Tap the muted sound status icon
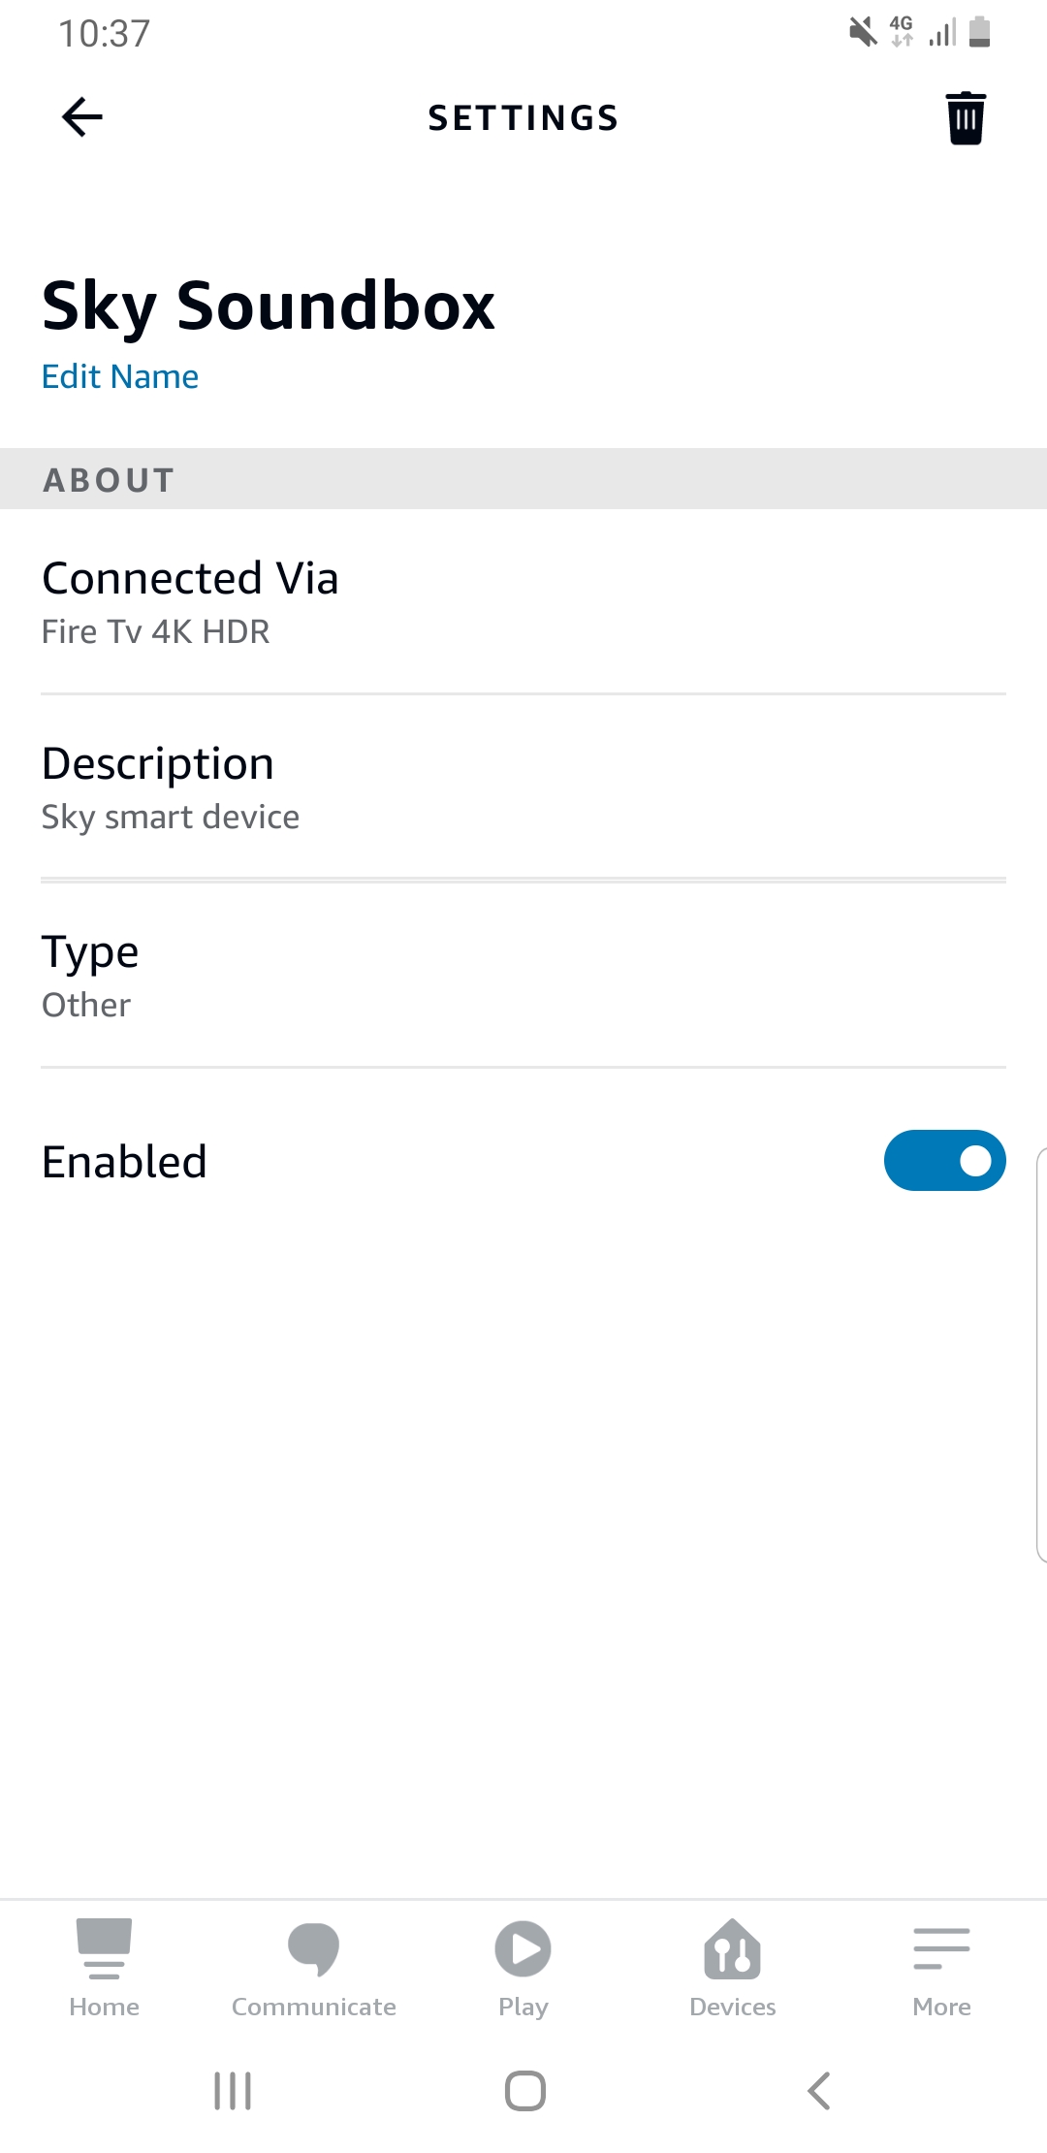The width and height of the screenshot is (1047, 2153). (x=862, y=32)
